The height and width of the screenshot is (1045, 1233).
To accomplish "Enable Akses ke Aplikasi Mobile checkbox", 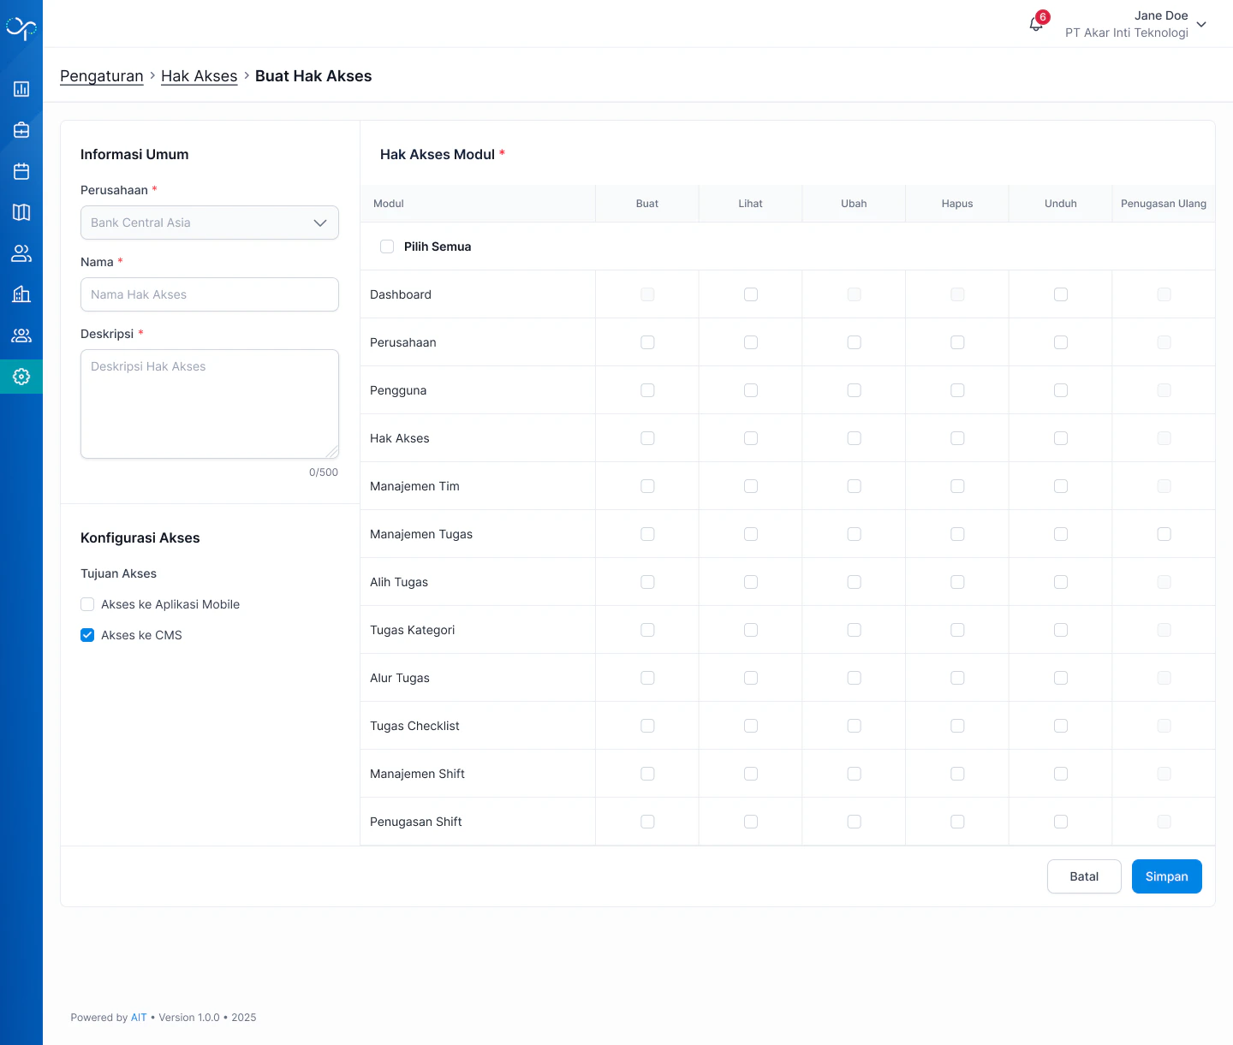I will point(87,604).
